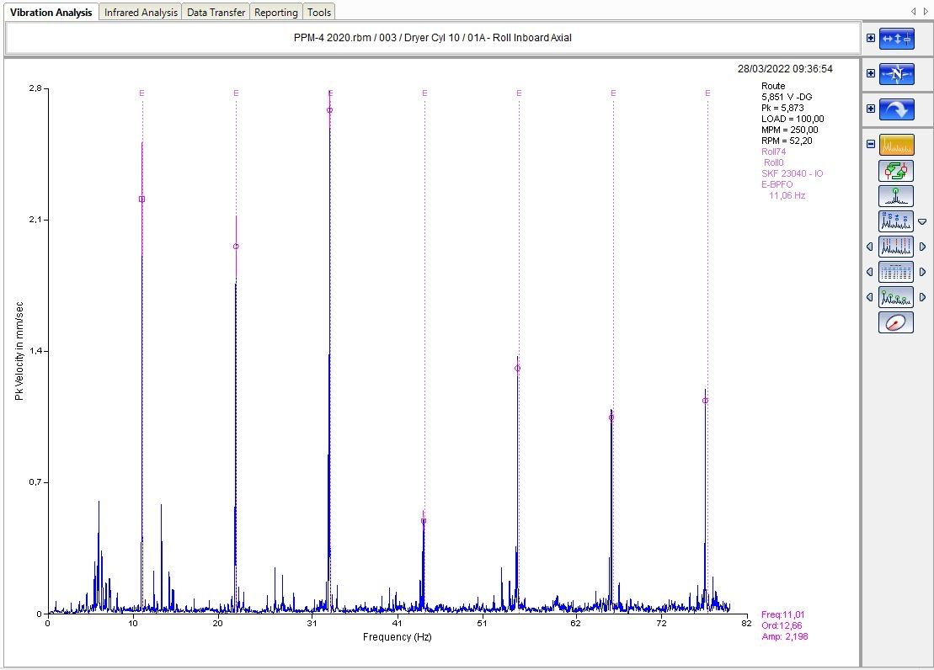Open the Reporting tab
Image resolution: width=934 pixels, height=670 pixels.
point(275,12)
